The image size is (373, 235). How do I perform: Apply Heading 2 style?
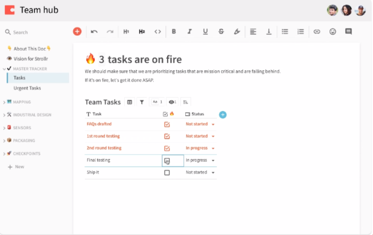pyautogui.click(x=142, y=32)
